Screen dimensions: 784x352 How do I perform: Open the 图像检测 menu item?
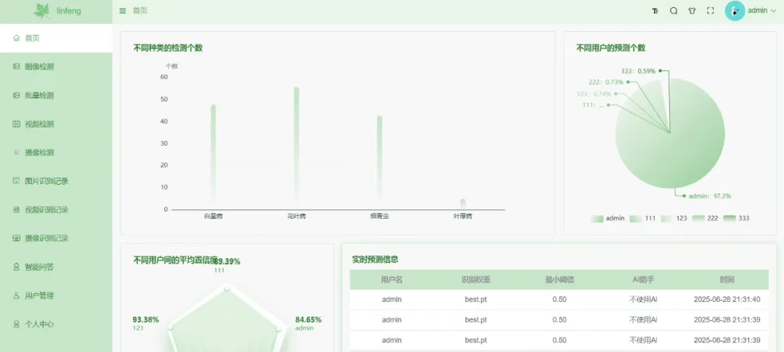tap(56, 67)
